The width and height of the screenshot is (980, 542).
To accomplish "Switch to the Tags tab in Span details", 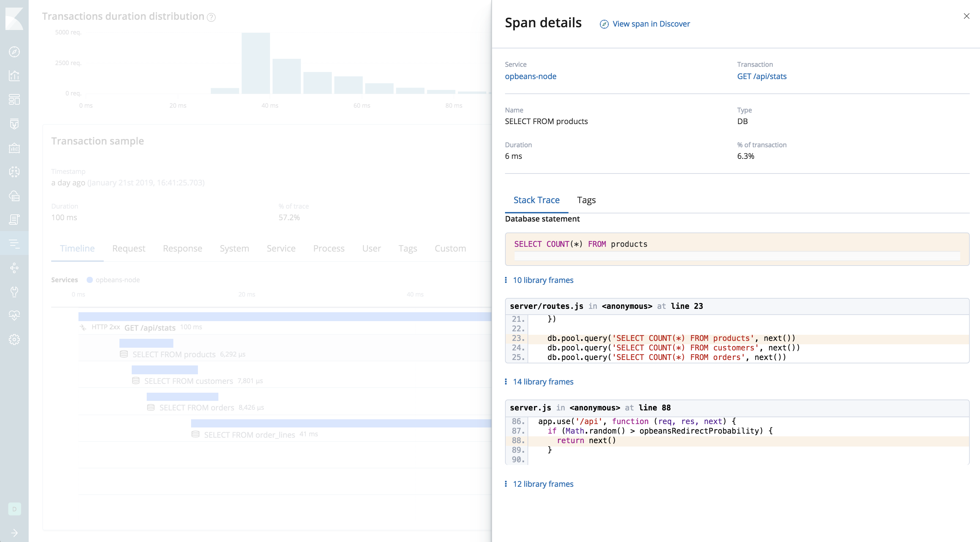I will tap(586, 200).
